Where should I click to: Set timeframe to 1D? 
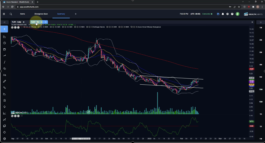pyautogui.click(x=261, y=127)
